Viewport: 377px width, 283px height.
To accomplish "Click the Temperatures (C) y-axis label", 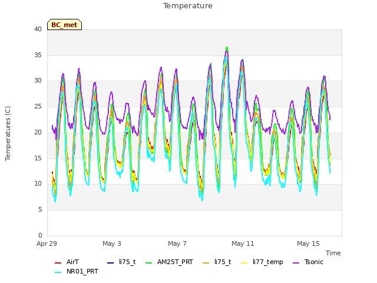I will (8, 133).
